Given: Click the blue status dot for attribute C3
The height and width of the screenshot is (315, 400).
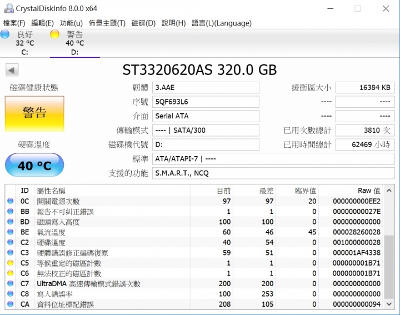Looking at the screenshot, I should (10, 253).
